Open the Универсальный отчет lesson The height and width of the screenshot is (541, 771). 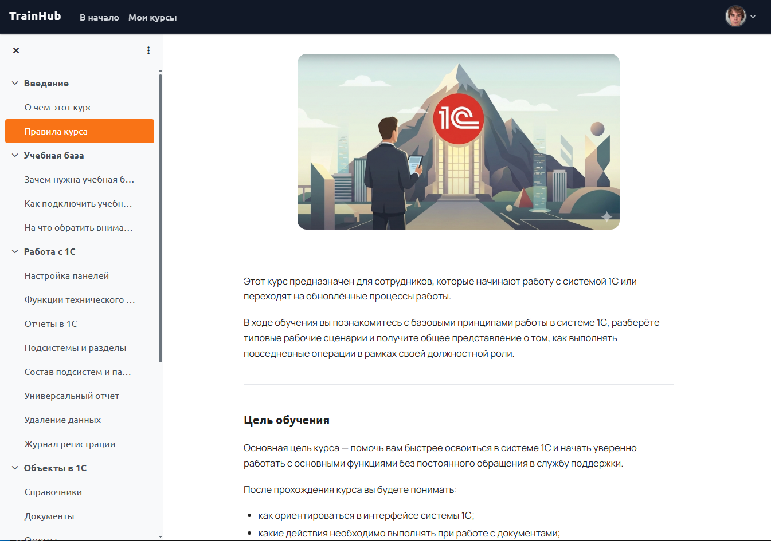coord(72,396)
